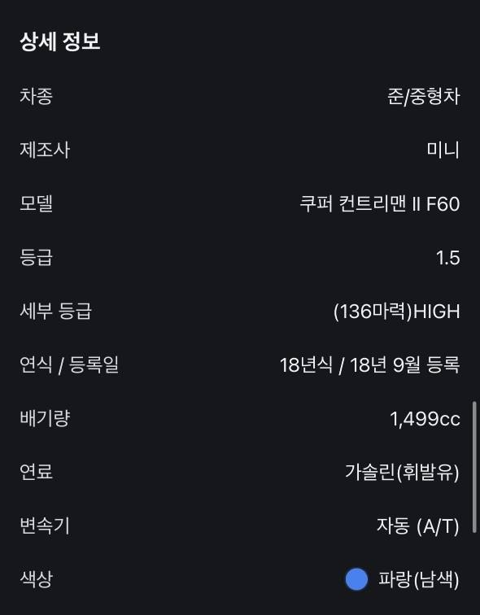Click the 1,499cc displacement value

click(425, 419)
